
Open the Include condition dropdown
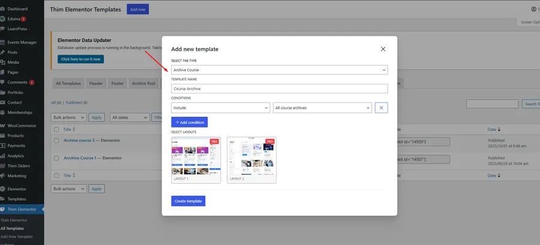coord(220,108)
